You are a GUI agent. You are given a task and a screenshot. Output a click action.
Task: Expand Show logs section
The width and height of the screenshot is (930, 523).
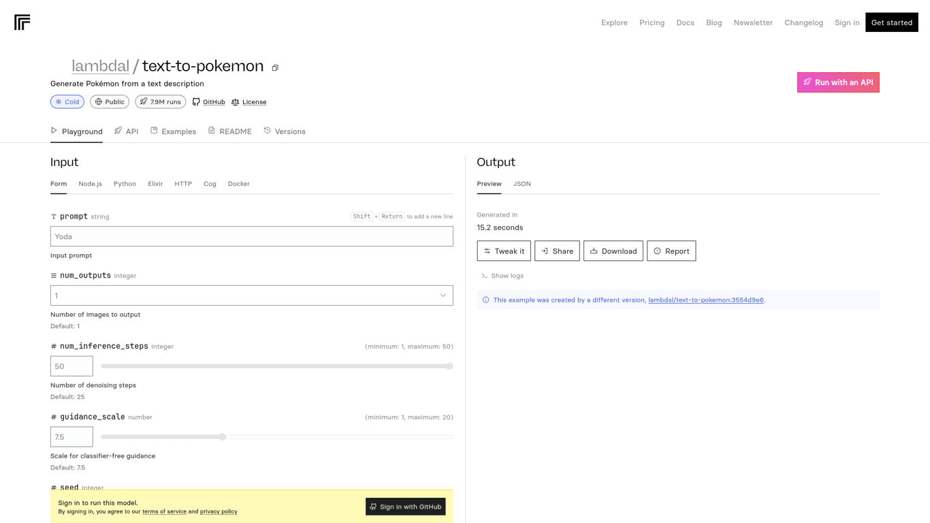[502, 276]
